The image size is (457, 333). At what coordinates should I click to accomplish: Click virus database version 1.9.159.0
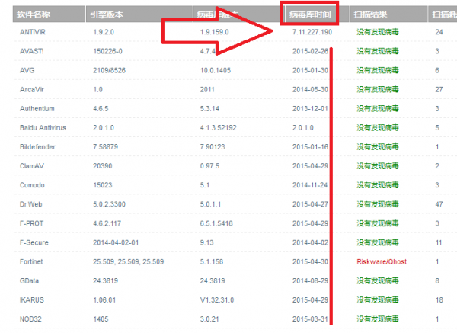[215, 32]
